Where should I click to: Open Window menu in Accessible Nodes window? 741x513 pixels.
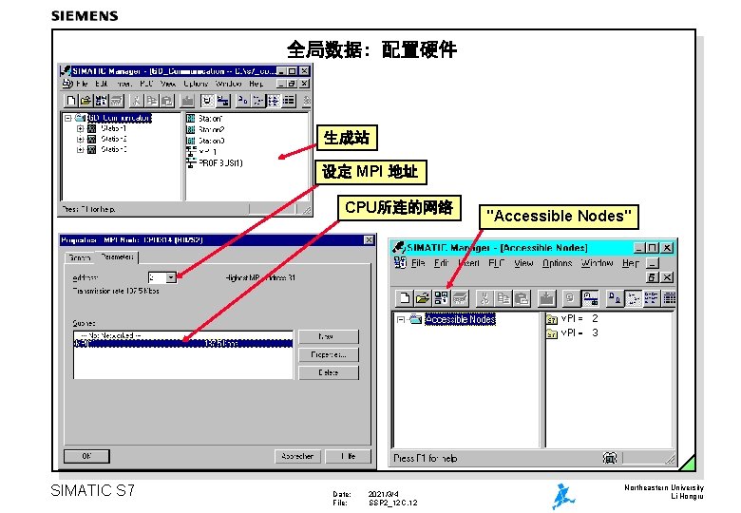(x=597, y=263)
